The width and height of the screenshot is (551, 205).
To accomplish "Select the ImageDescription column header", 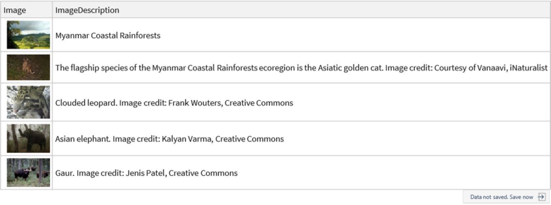I will (301, 10).
